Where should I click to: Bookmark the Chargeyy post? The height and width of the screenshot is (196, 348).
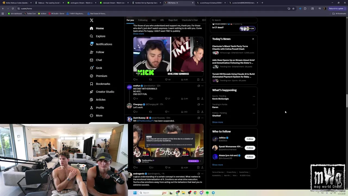(x=198, y=112)
